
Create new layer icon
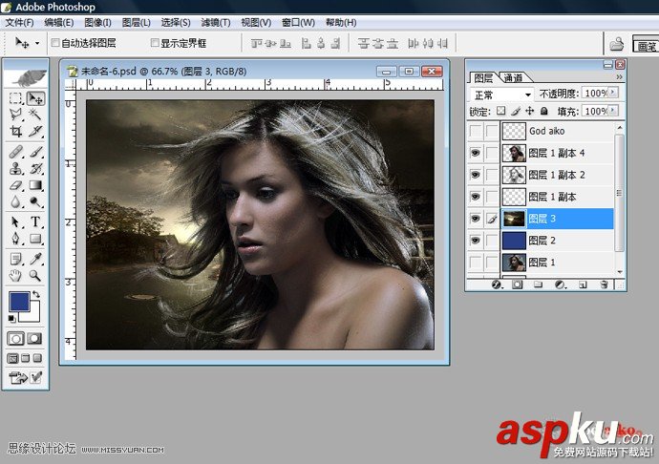point(582,285)
